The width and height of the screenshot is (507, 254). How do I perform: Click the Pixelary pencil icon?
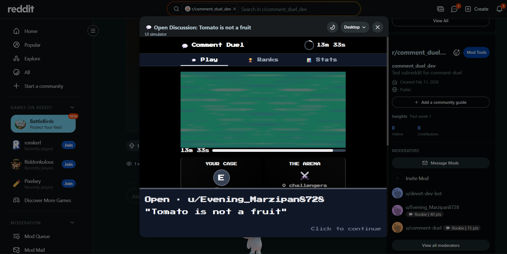pyautogui.click(x=16, y=183)
